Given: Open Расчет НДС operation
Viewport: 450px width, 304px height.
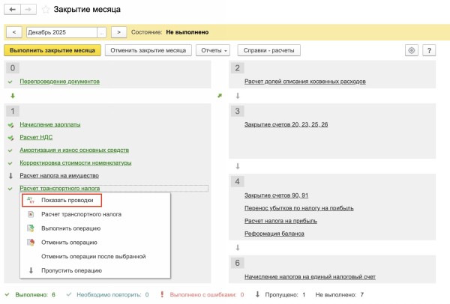Looking at the screenshot, I should [36, 137].
